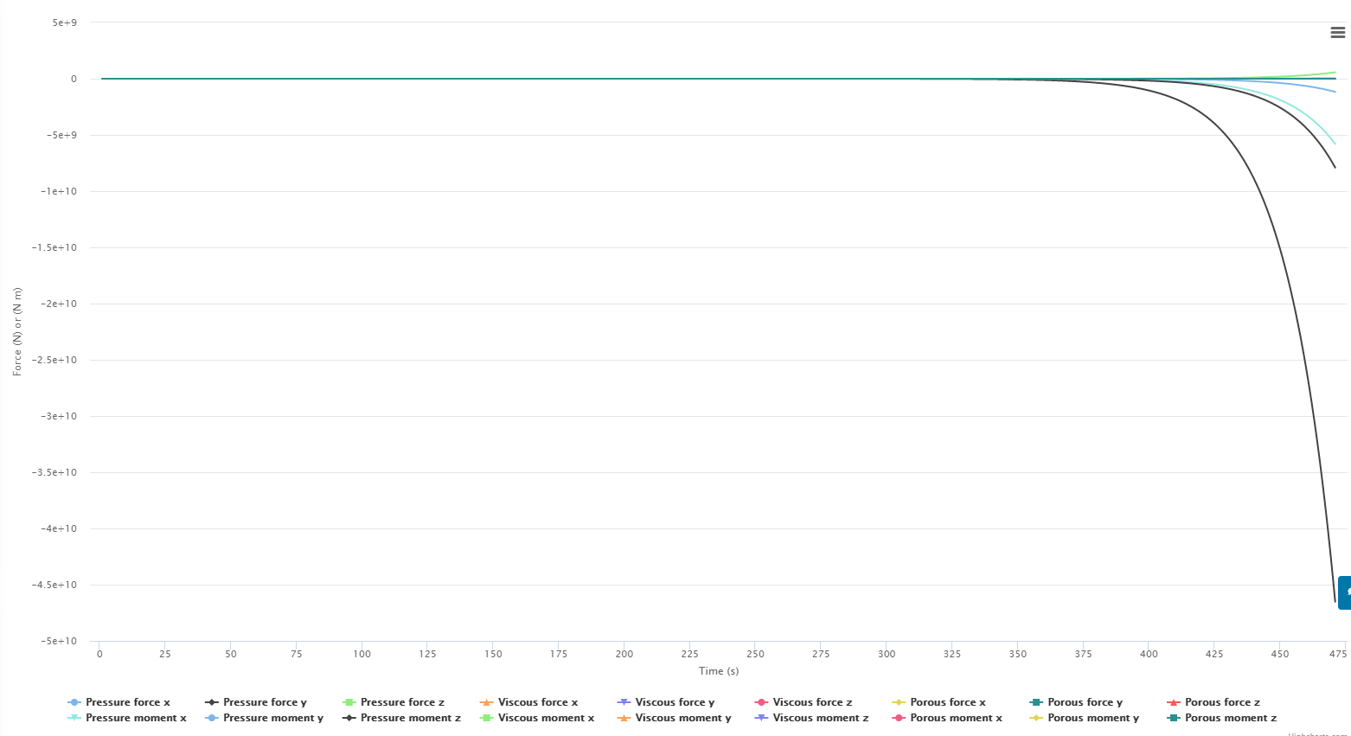The height and width of the screenshot is (736, 1351).
Task: Hide the Pressure moment z series
Action: click(x=410, y=718)
